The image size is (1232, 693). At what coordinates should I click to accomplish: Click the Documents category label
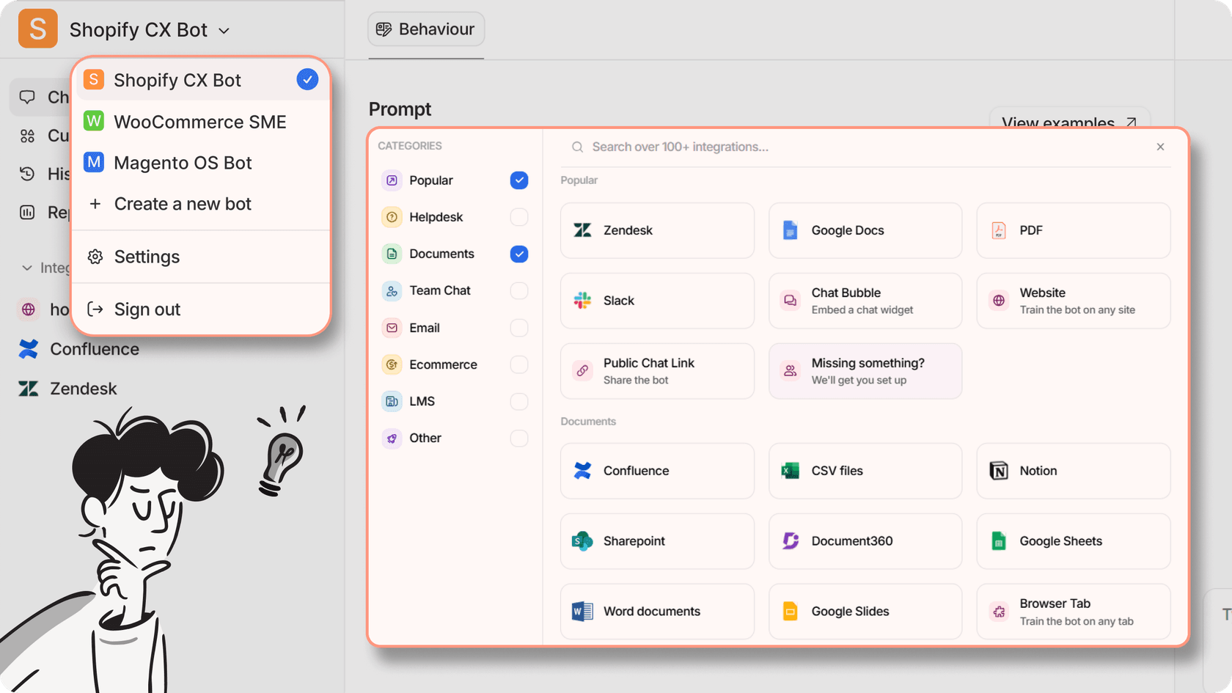pyautogui.click(x=441, y=254)
